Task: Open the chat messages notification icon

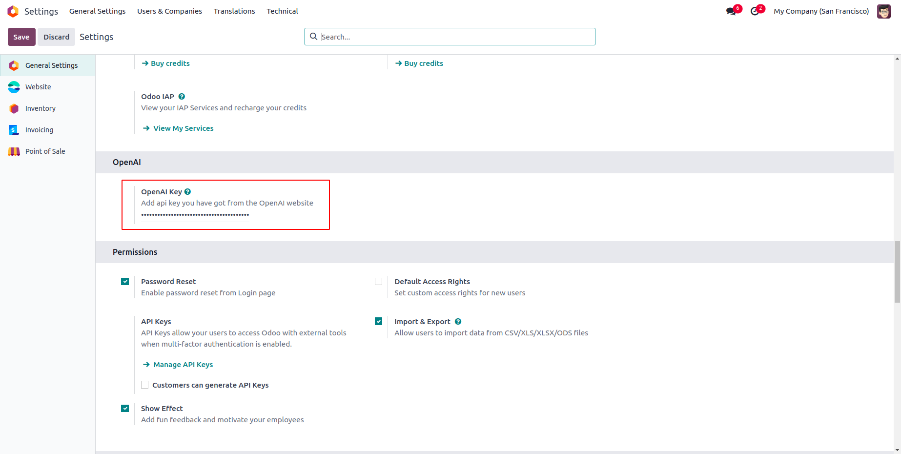Action: pyautogui.click(x=731, y=11)
